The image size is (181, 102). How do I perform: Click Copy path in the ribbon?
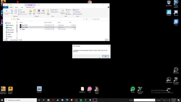tap(21, 12)
